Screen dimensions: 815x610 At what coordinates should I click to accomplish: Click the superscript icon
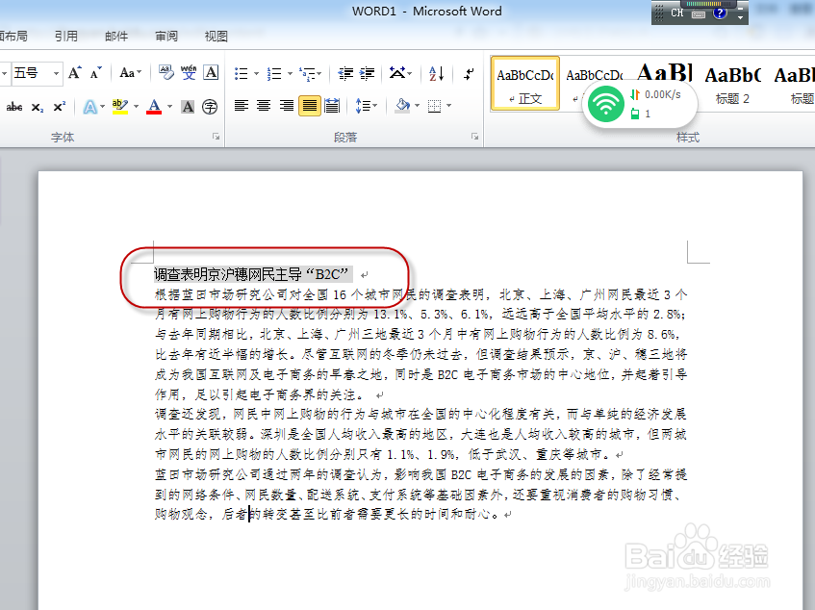(x=59, y=107)
